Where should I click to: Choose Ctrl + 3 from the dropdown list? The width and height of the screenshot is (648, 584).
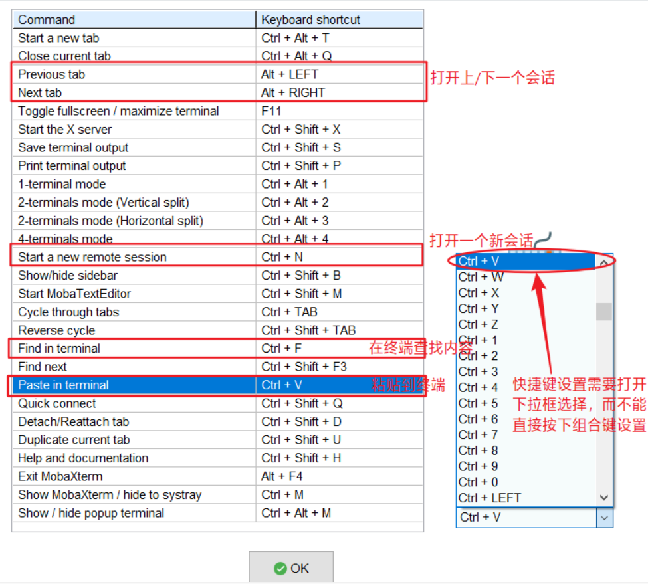[526, 371]
